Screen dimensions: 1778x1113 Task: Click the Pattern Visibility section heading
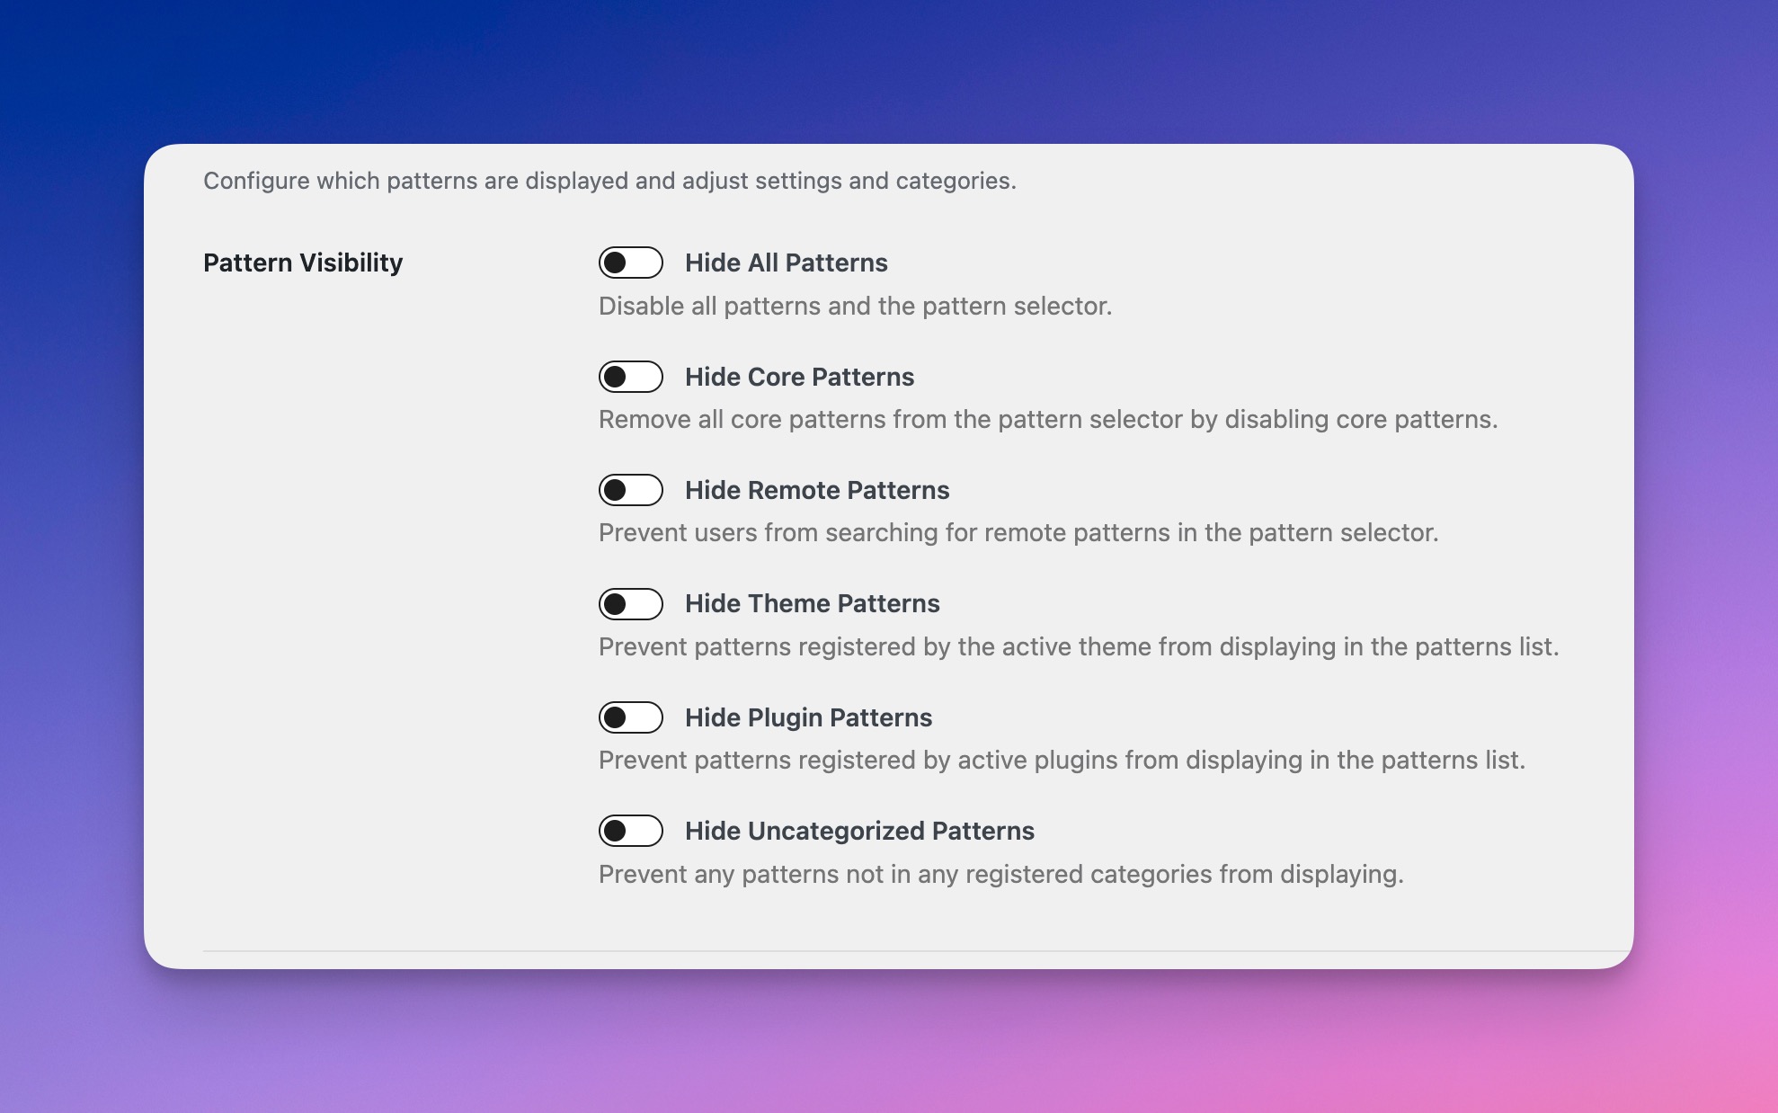pos(303,263)
